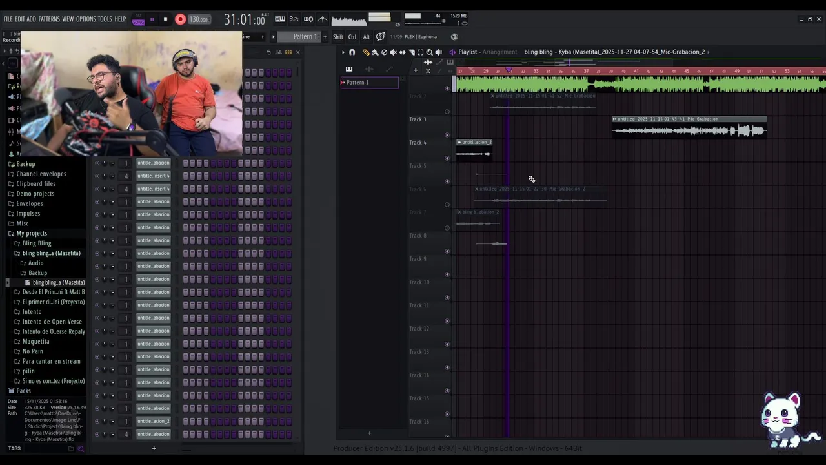Open the EDIT menu
The height and width of the screenshot is (465, 826).
click(x=20, y=19)
